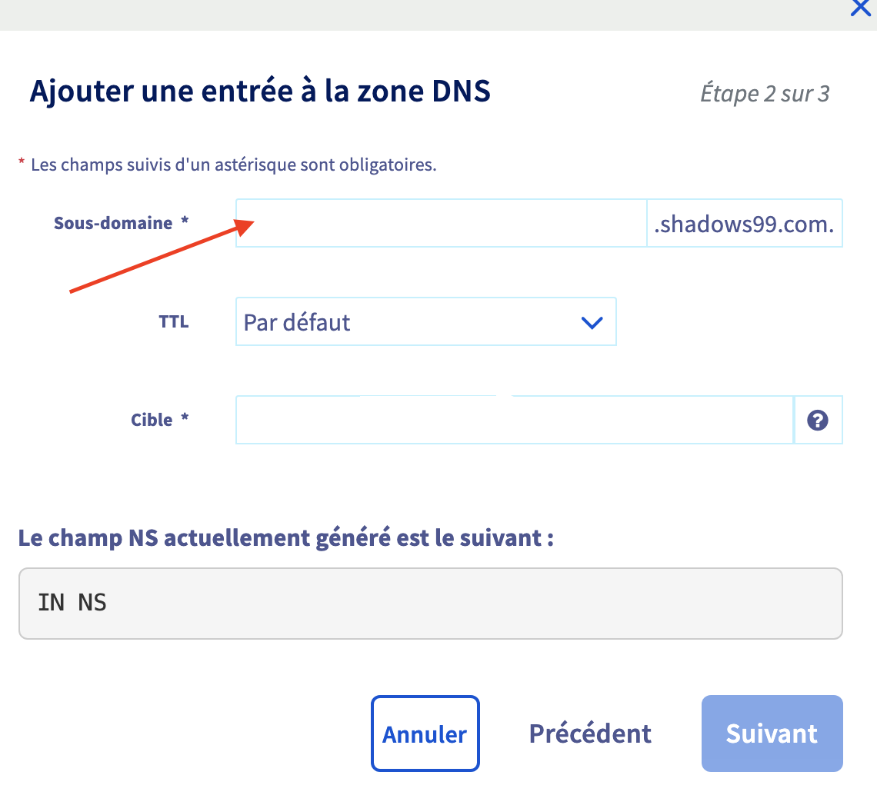This screenshot has width=877, height=795.
Task: Close the DNS entry dialog
Action: pyautogui.click(x=862, y=7)
